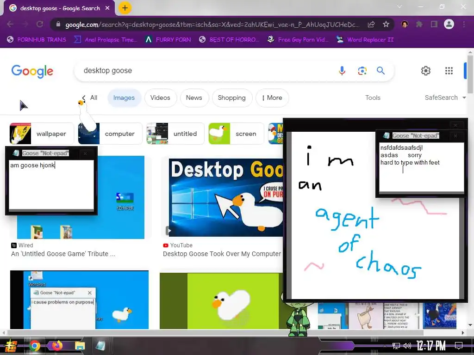
Task: Open the Word Replacer II bookmark
Action: click(x=365, y=40)
